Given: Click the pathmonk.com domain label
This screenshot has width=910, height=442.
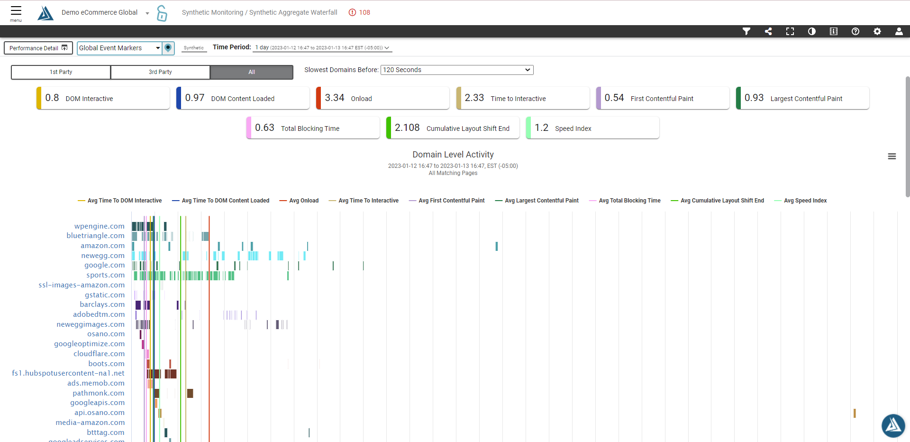Looking at the screenshot, I should pos(99,393).
